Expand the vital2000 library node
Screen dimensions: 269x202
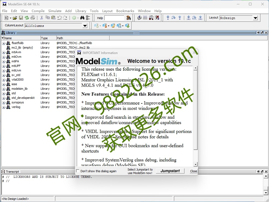(x=3, y=80)
